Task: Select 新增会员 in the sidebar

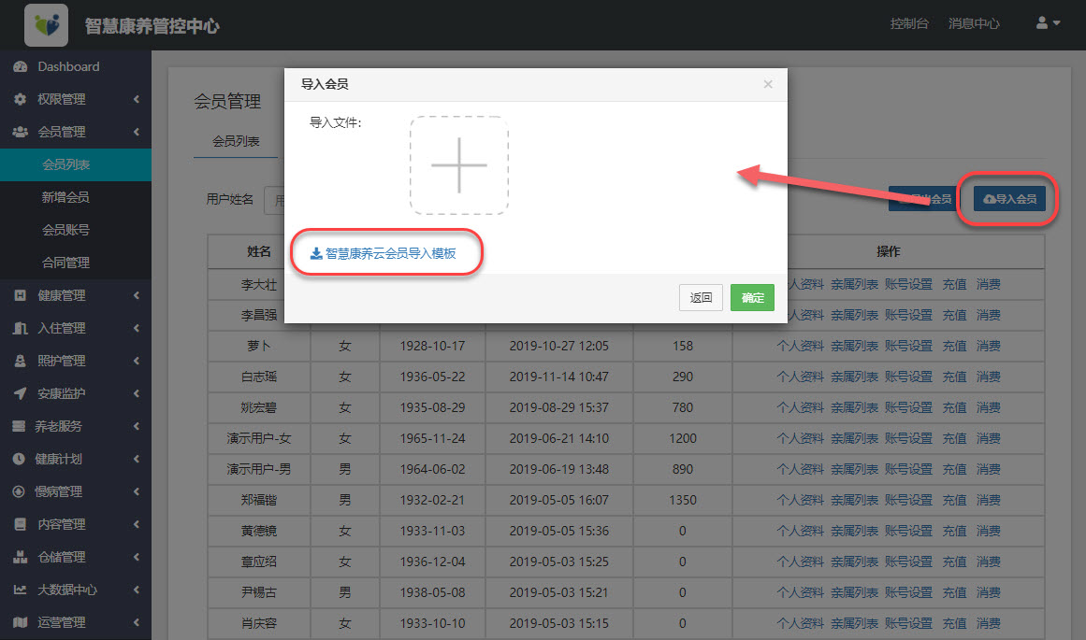Action: [x=65, y=197]
